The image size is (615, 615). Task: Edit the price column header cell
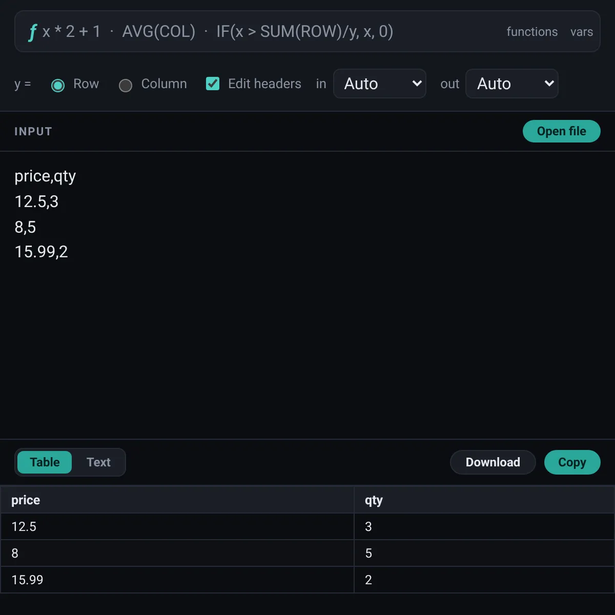(x=177, y=500)
